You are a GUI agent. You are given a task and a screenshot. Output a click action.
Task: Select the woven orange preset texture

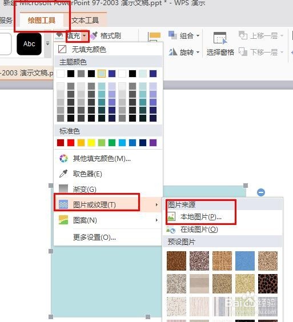click(x=222, y=260)
